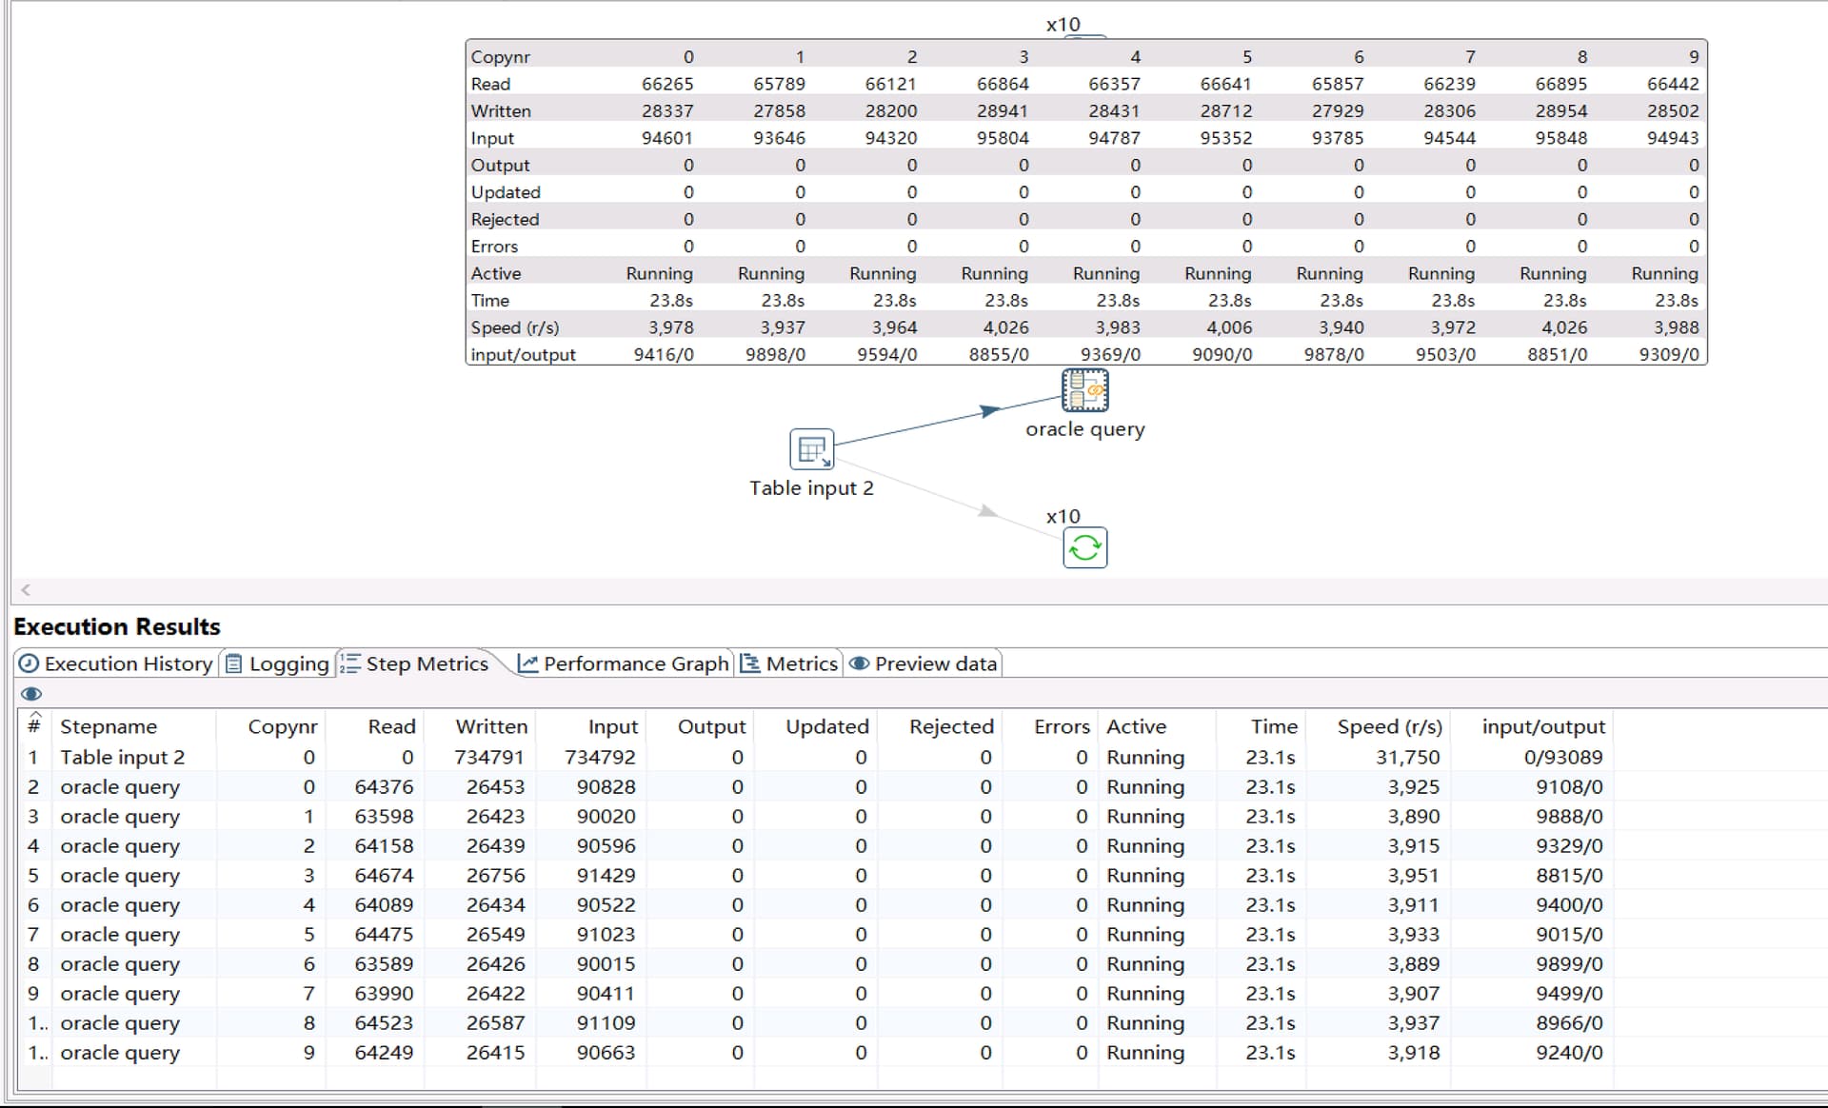Viewport: 1828px width, 1108px height.
Task: Click the Table input 2 step icon
Action: point(811,449)
